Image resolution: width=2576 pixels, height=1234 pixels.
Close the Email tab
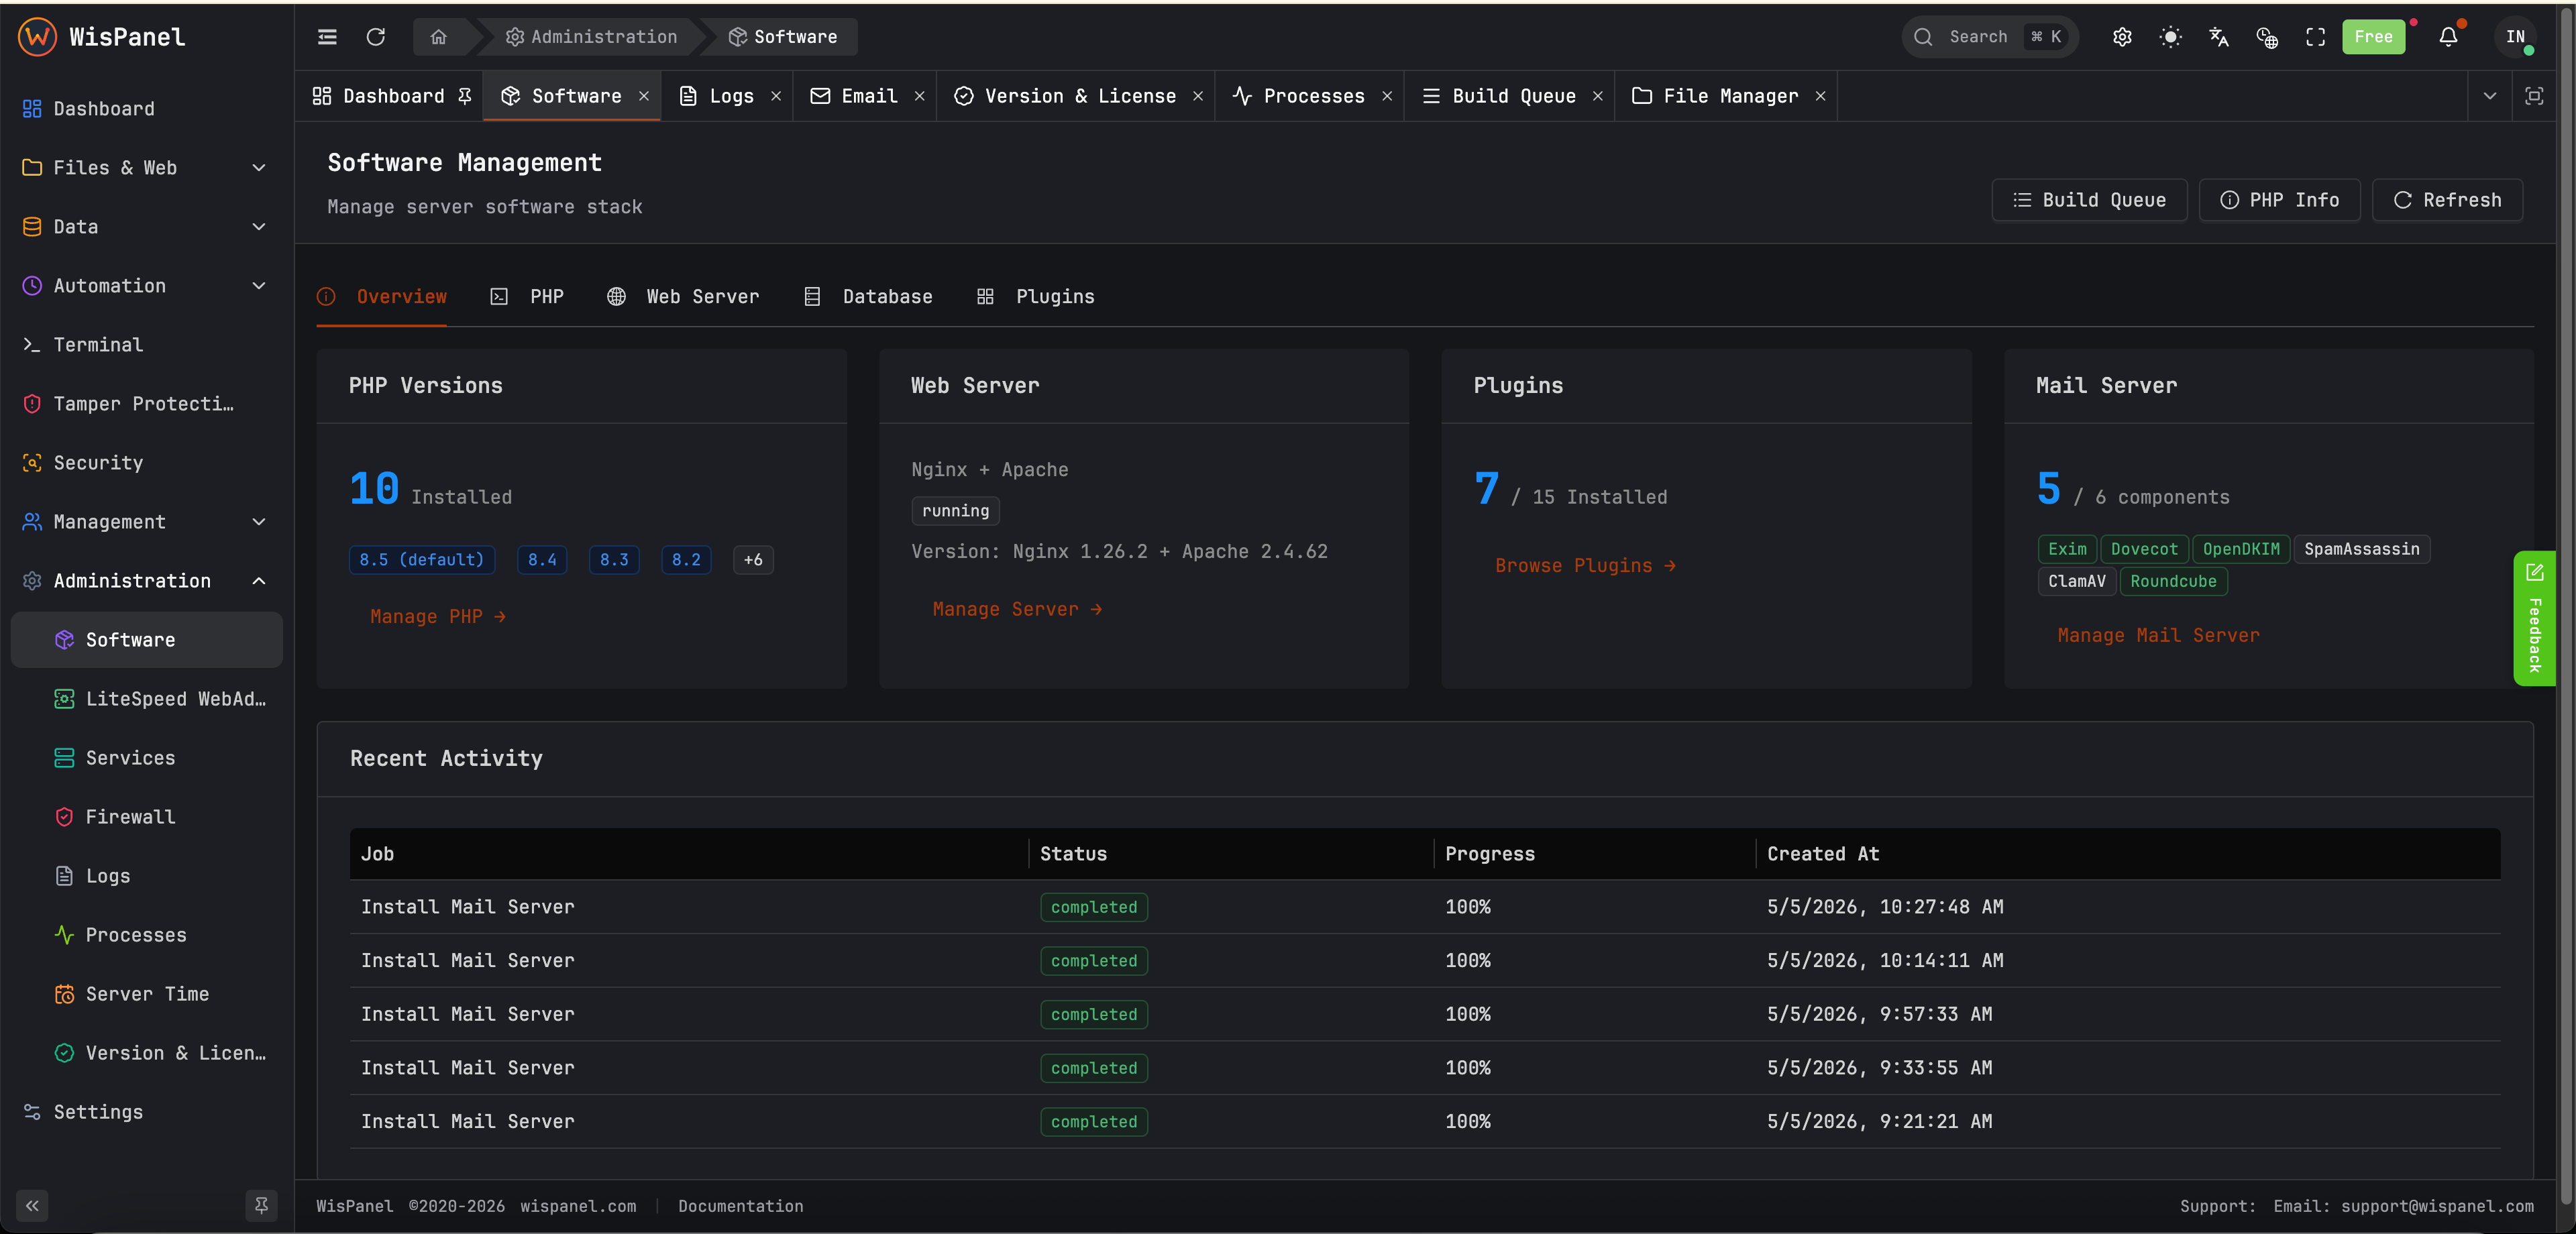tap(920, 96)
